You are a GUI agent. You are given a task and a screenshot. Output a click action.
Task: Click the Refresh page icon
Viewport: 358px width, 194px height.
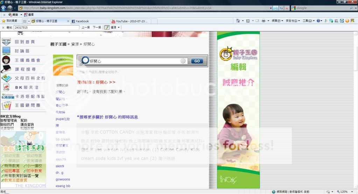pyautogui.click(x=281, y=8)
